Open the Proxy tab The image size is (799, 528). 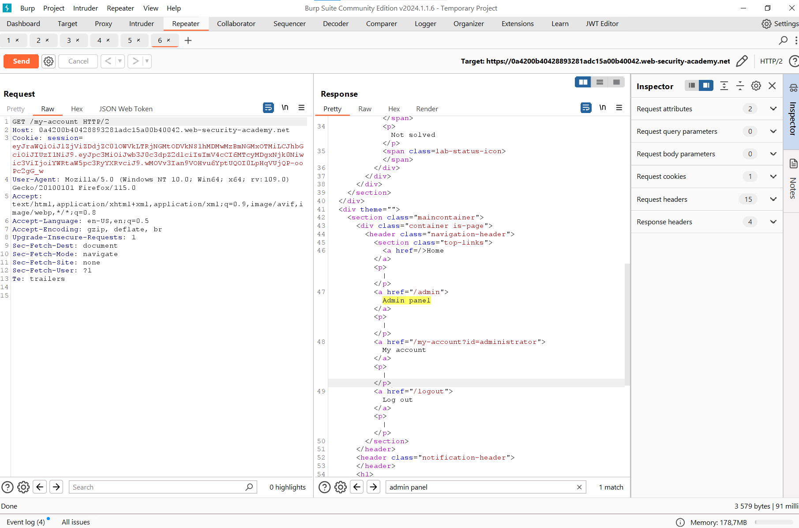[x=103, y=24]
